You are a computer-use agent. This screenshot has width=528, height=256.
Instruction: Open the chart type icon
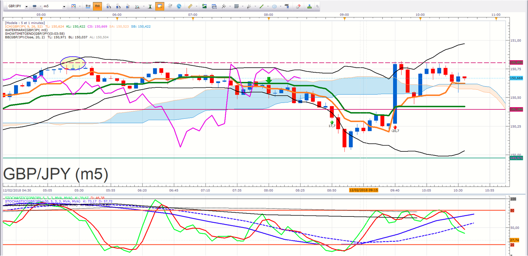74,6
